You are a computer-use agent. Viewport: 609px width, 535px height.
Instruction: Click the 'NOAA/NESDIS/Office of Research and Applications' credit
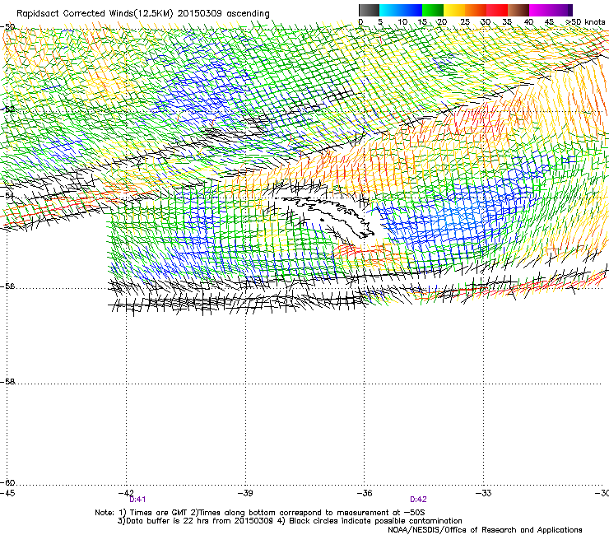coord(485,530)
